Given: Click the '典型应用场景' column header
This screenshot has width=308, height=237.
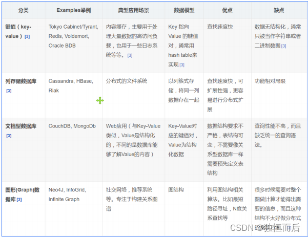Looking at the screenshot, I should 134,10.
